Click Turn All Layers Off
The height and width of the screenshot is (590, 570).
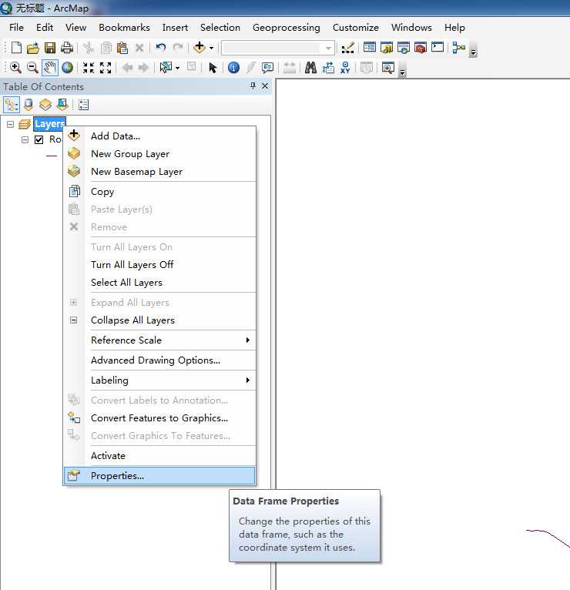point(159,264)
